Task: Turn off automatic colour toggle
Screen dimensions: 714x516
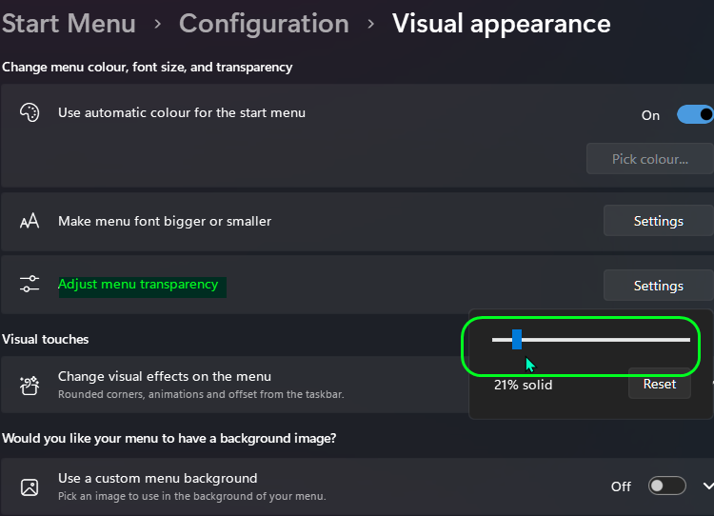Action: coord(695,115)
